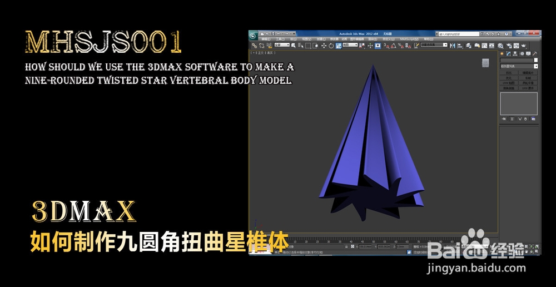Switch to the Motion command panel tab

coord(522,53)
